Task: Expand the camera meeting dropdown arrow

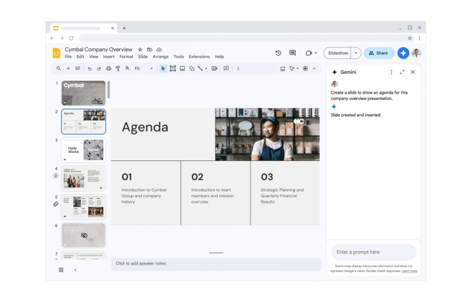Action: [315, 53]
